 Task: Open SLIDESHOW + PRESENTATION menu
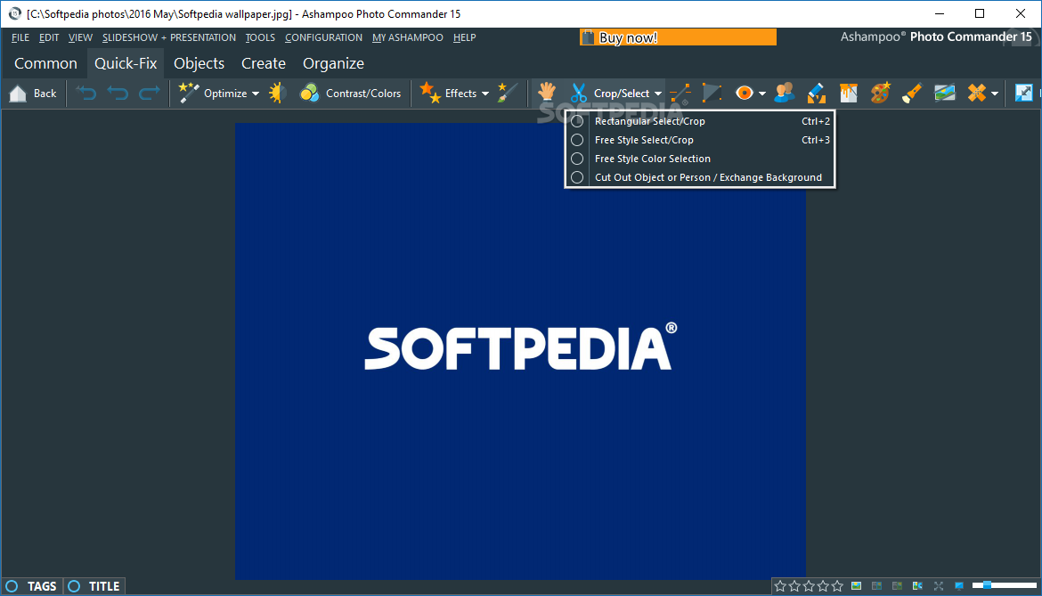[169, 38]
